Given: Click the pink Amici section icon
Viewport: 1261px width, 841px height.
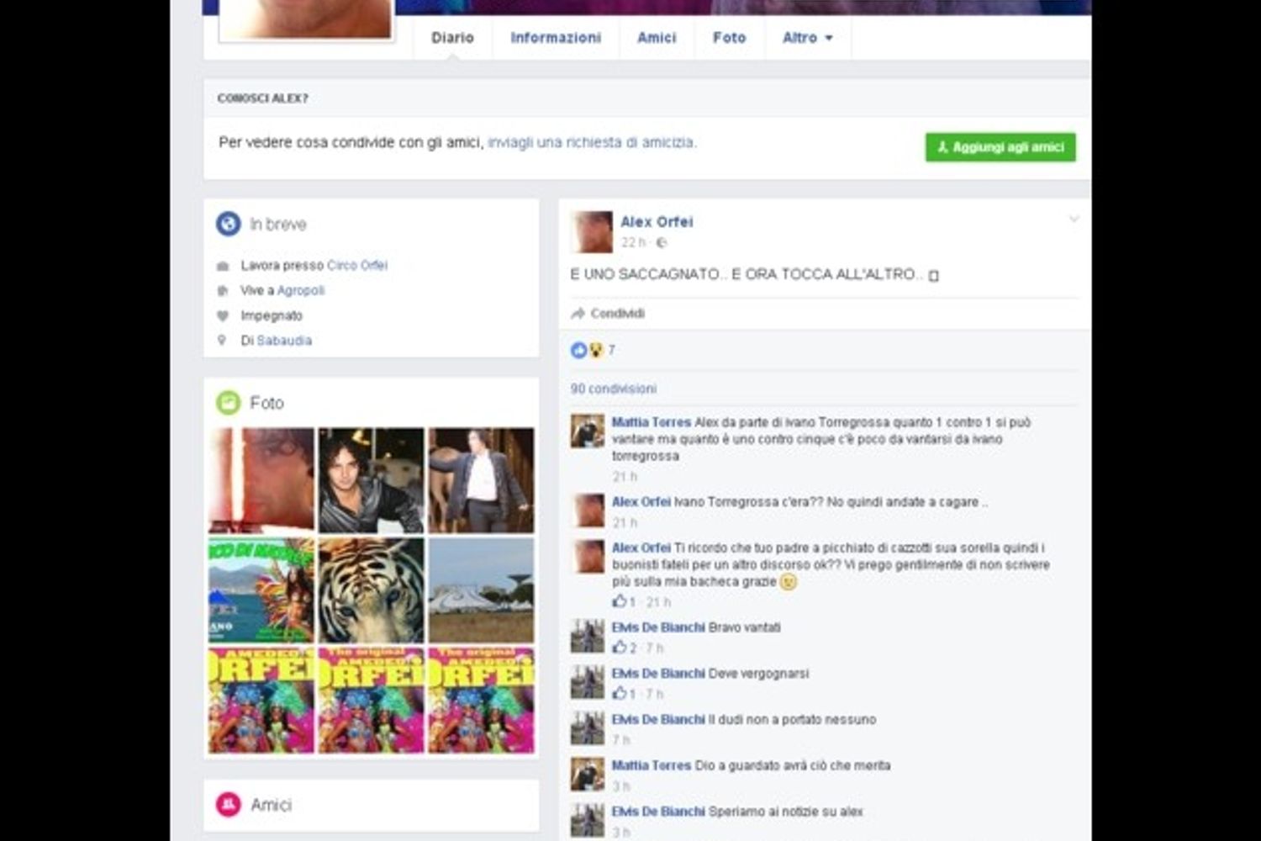Looking at the screenshot, I should pyautogui.click(x=228, y=805).
